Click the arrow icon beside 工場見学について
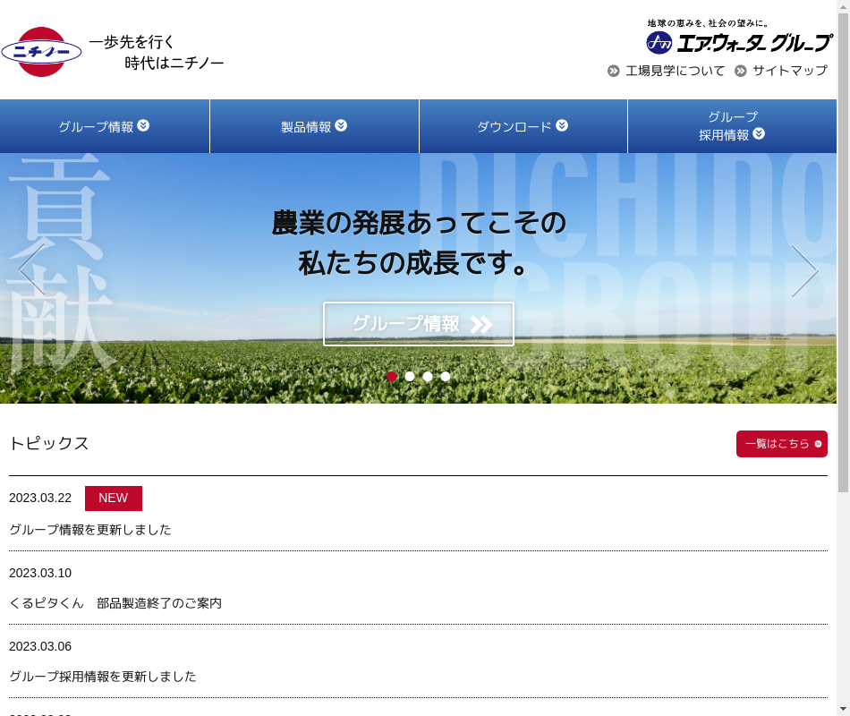 (x=614, y=71)
